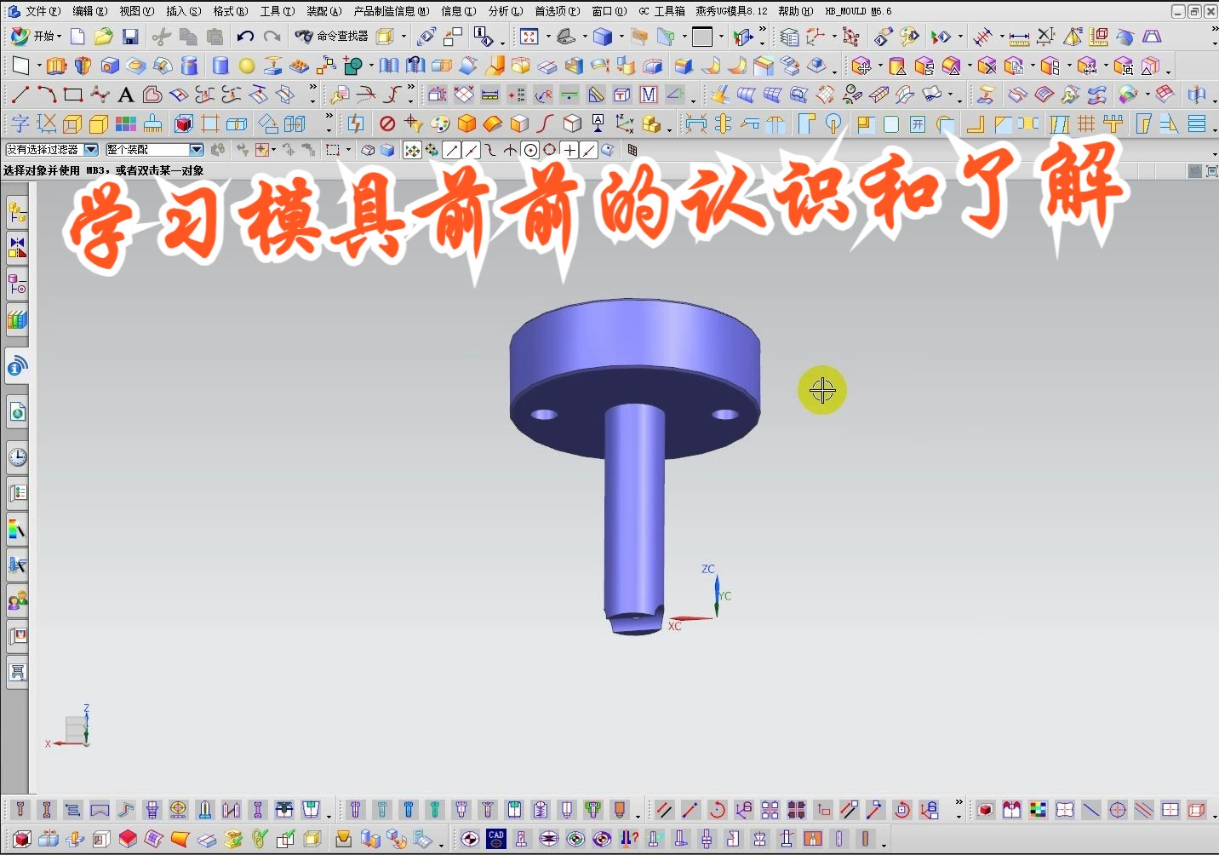Screen dimensions: 1219x855
Task: Click the yellow Sphere feature icon
Action: coord(247,66)
